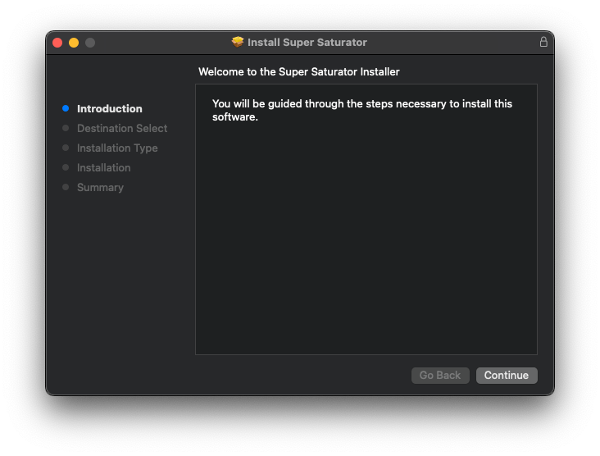Viewport: 600px width, 456px height.
Task: Click the Welcome to the Super Saturator heading
Action: click(x=299, y=72)
